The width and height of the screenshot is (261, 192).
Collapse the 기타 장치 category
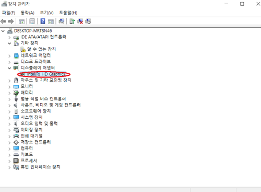(x=9, y=43)
